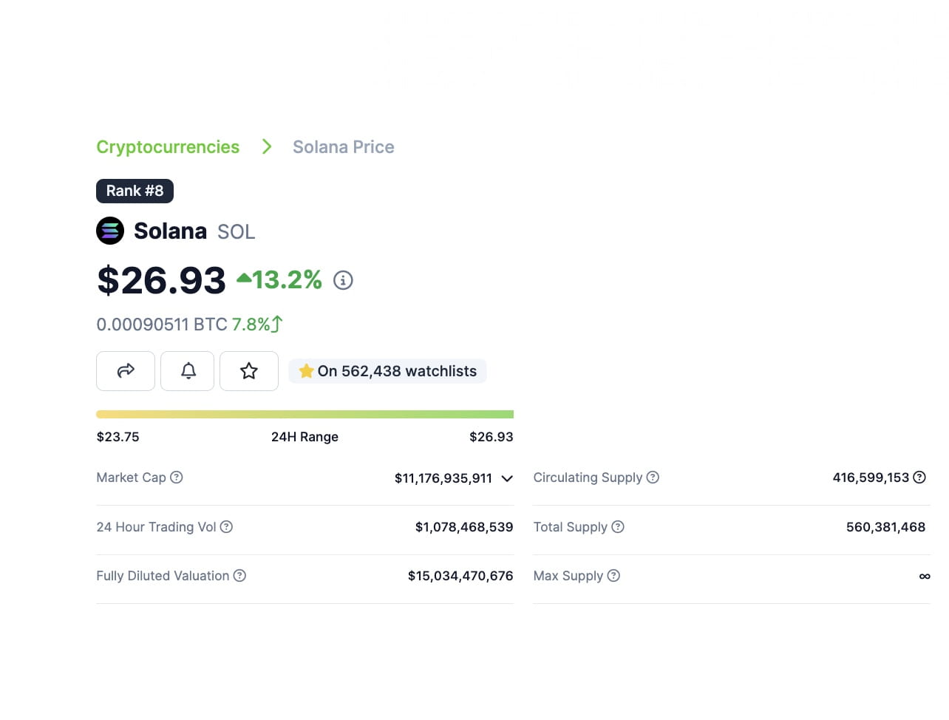Viewport: 949px width, 720px height.
Task: Open the Cryptocurrencies breadcrumb menu
Action: click(x=168, y=146)
